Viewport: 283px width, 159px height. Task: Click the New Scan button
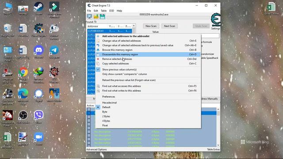[151, 26]
